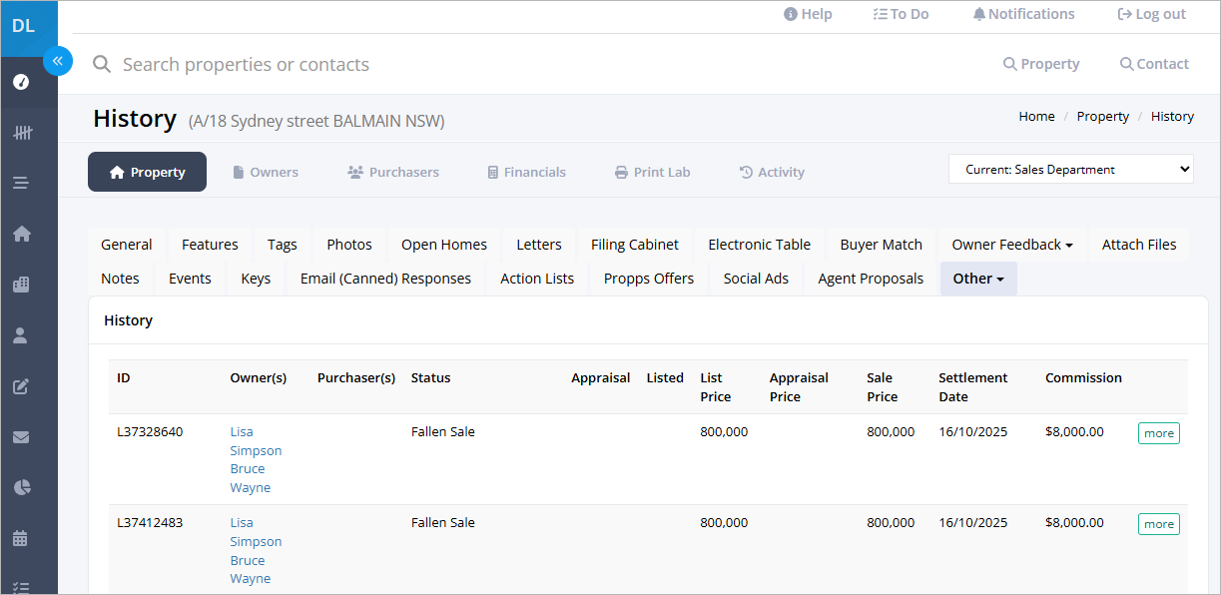1221x595 pixels.
Task: Expand the Current: Sales Department dropdown
Action: coord(1071,170)
